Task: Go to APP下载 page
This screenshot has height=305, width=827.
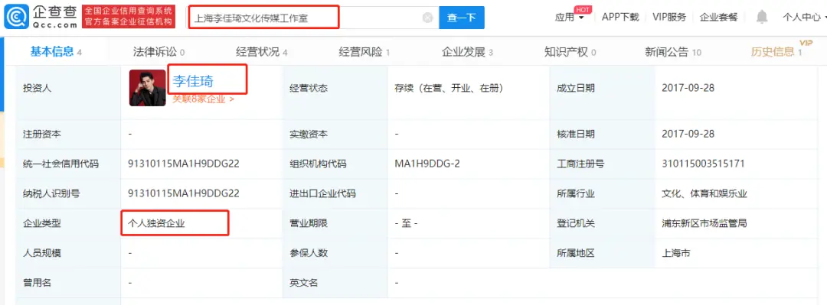Action: [620, 17]
